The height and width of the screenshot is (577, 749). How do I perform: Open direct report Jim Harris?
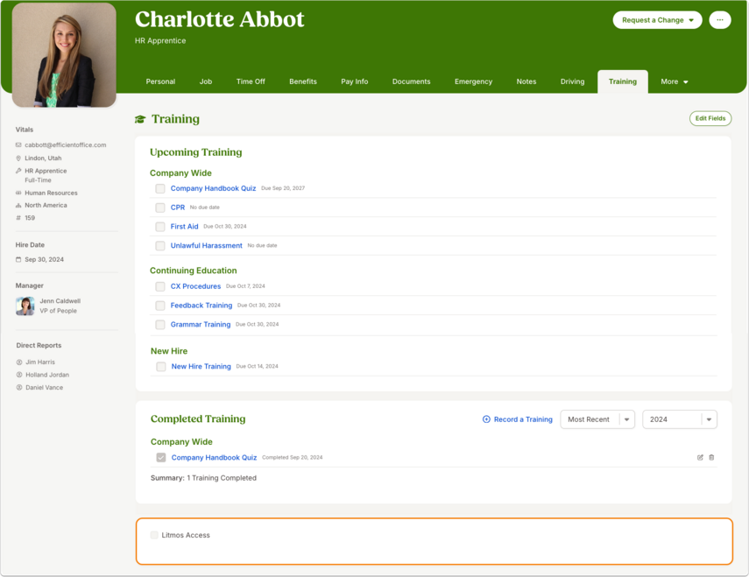tap(40, 362)
